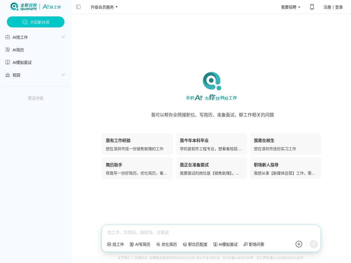This screenshot has width=351, height=263.
Task: Click the AI模拟面试 sidebar icon
Action: [x=8, y=62]
